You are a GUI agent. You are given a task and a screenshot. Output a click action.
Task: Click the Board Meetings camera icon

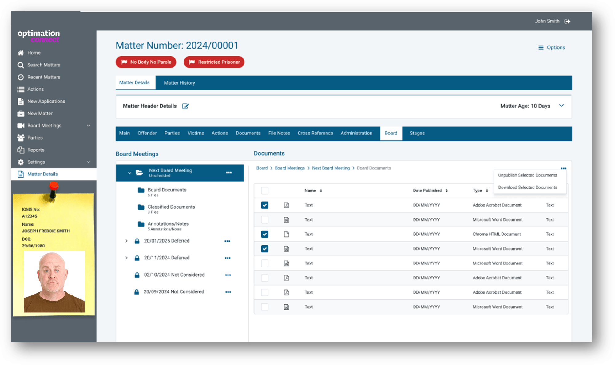[21, 126]
